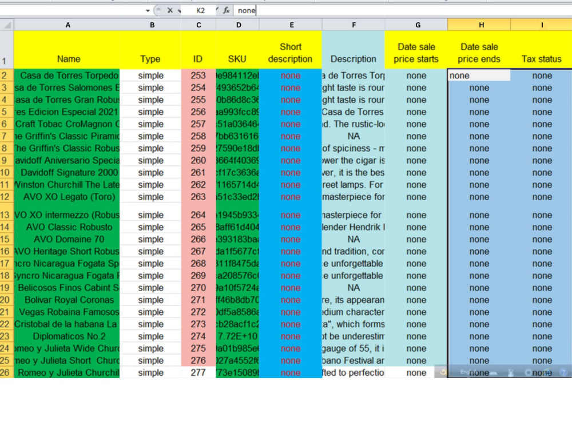Click into the formula bar showing 'none'
This screenshot has height=429, width=572.
coord(402,10)
